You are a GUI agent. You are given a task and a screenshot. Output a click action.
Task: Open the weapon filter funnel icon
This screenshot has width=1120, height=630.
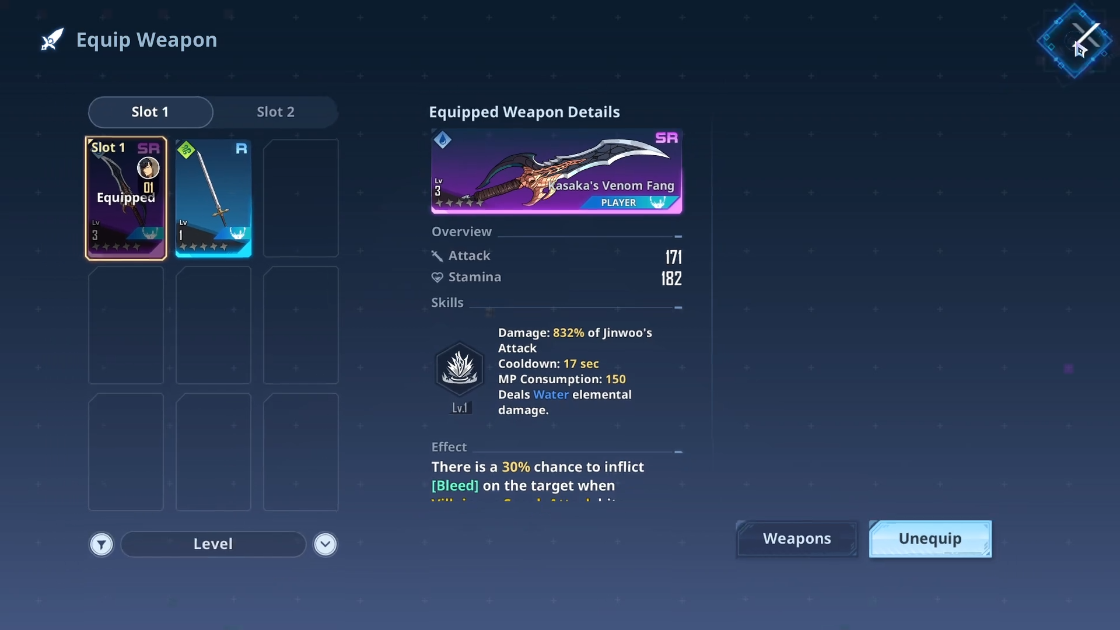pyautogui.click(x=101, y=544)
